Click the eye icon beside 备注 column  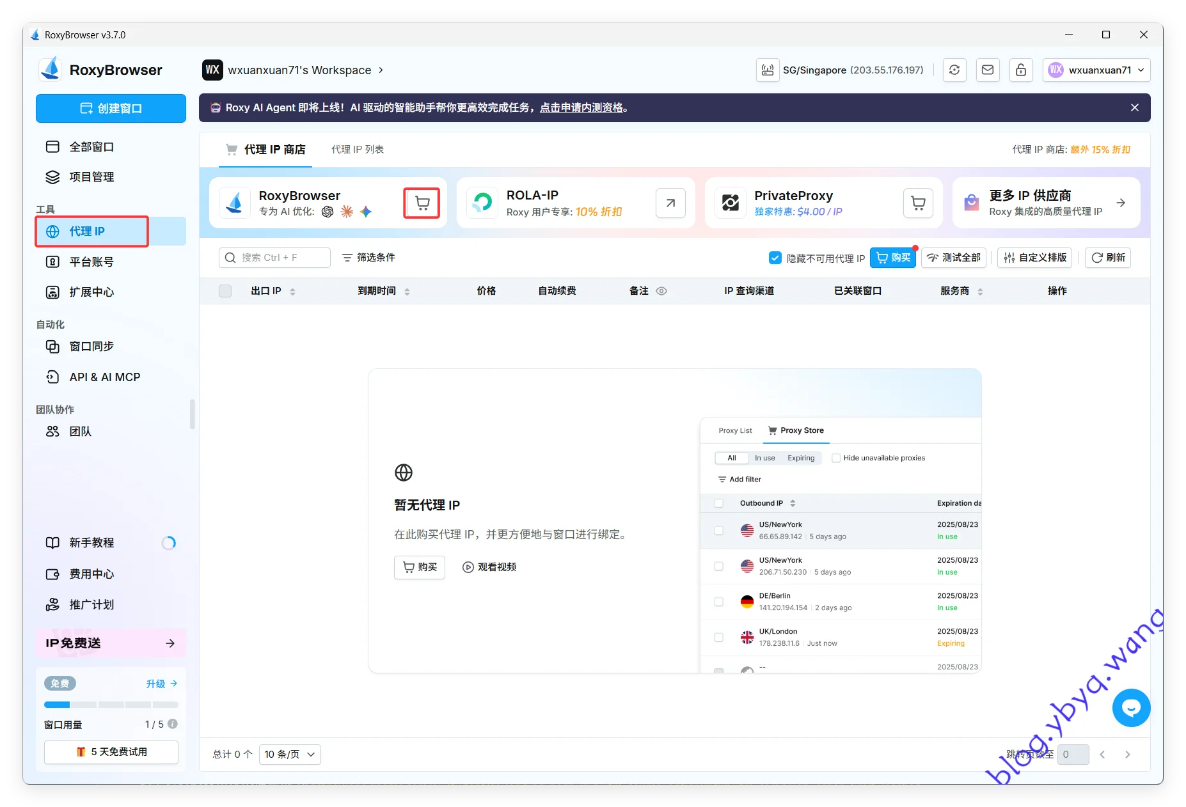point(661,291)
